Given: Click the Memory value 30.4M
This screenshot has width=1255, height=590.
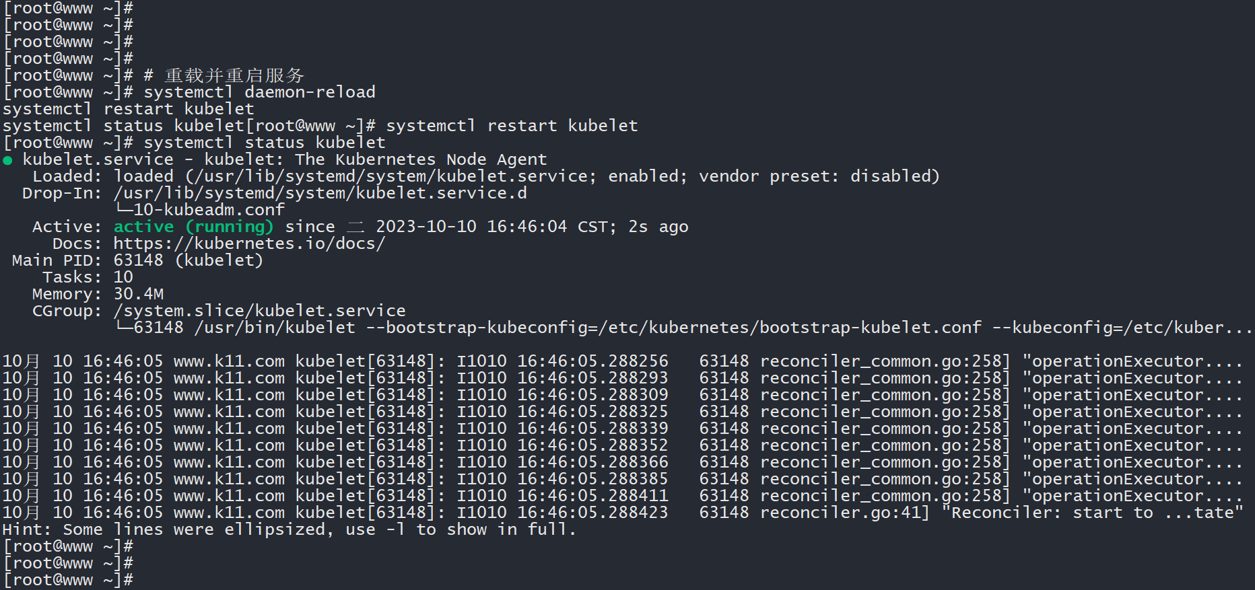Looking at the screenshot, I should tap(138, 294).
